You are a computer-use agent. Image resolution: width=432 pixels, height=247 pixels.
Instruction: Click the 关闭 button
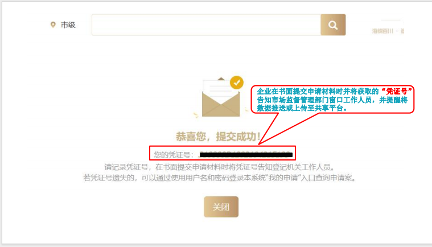pyautogui.click(x=221, y=207)
